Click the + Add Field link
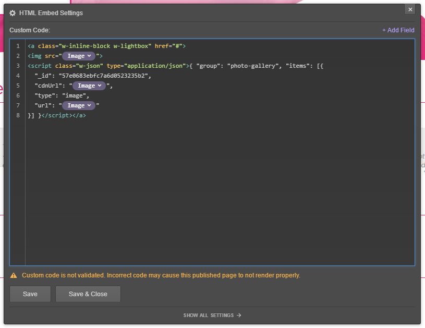Viewport: 425px width, 328px height. (x=398, y=30)
